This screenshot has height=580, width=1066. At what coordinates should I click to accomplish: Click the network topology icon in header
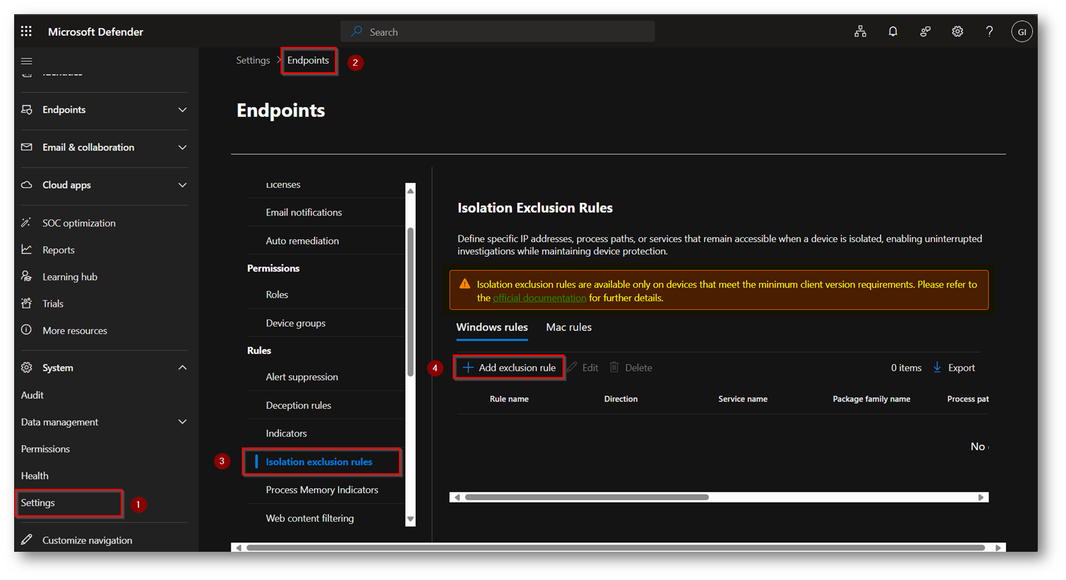(x=860, y=32)
